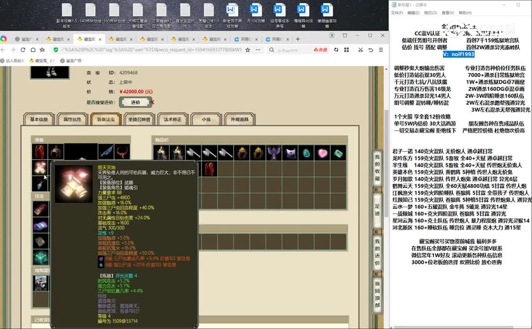Click the browser forward arrow
The height and width of the screenshot is (329, 532).
click(13, 50)
